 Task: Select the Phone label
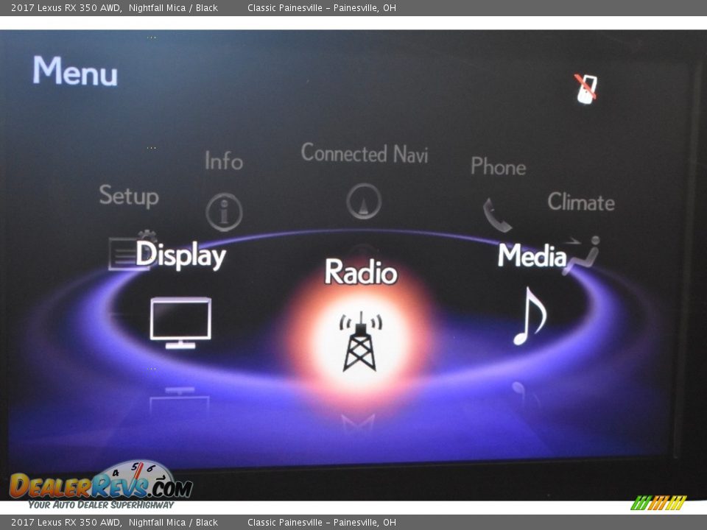[499, 166]
